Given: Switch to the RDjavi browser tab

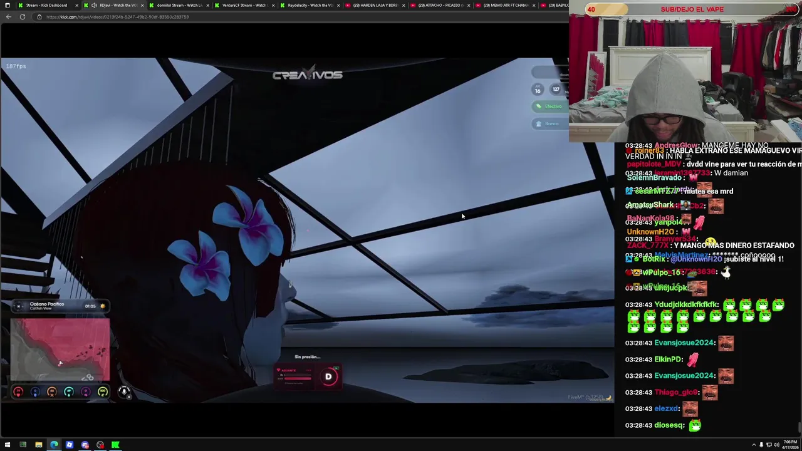Looking at the screenshot, I should click(113, 5).
